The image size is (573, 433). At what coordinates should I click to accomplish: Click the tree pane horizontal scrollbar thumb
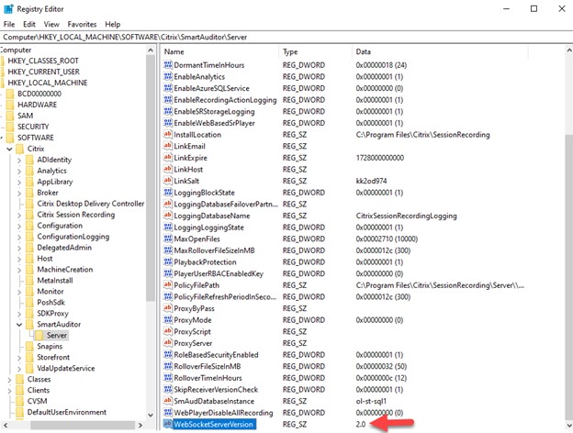(83, 425)
